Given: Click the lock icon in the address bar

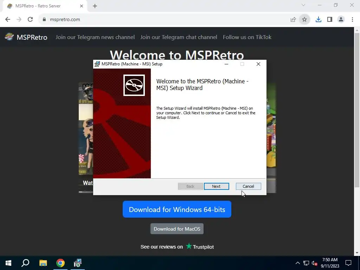Looking at the screenshot, I should [x=44, y=20].
